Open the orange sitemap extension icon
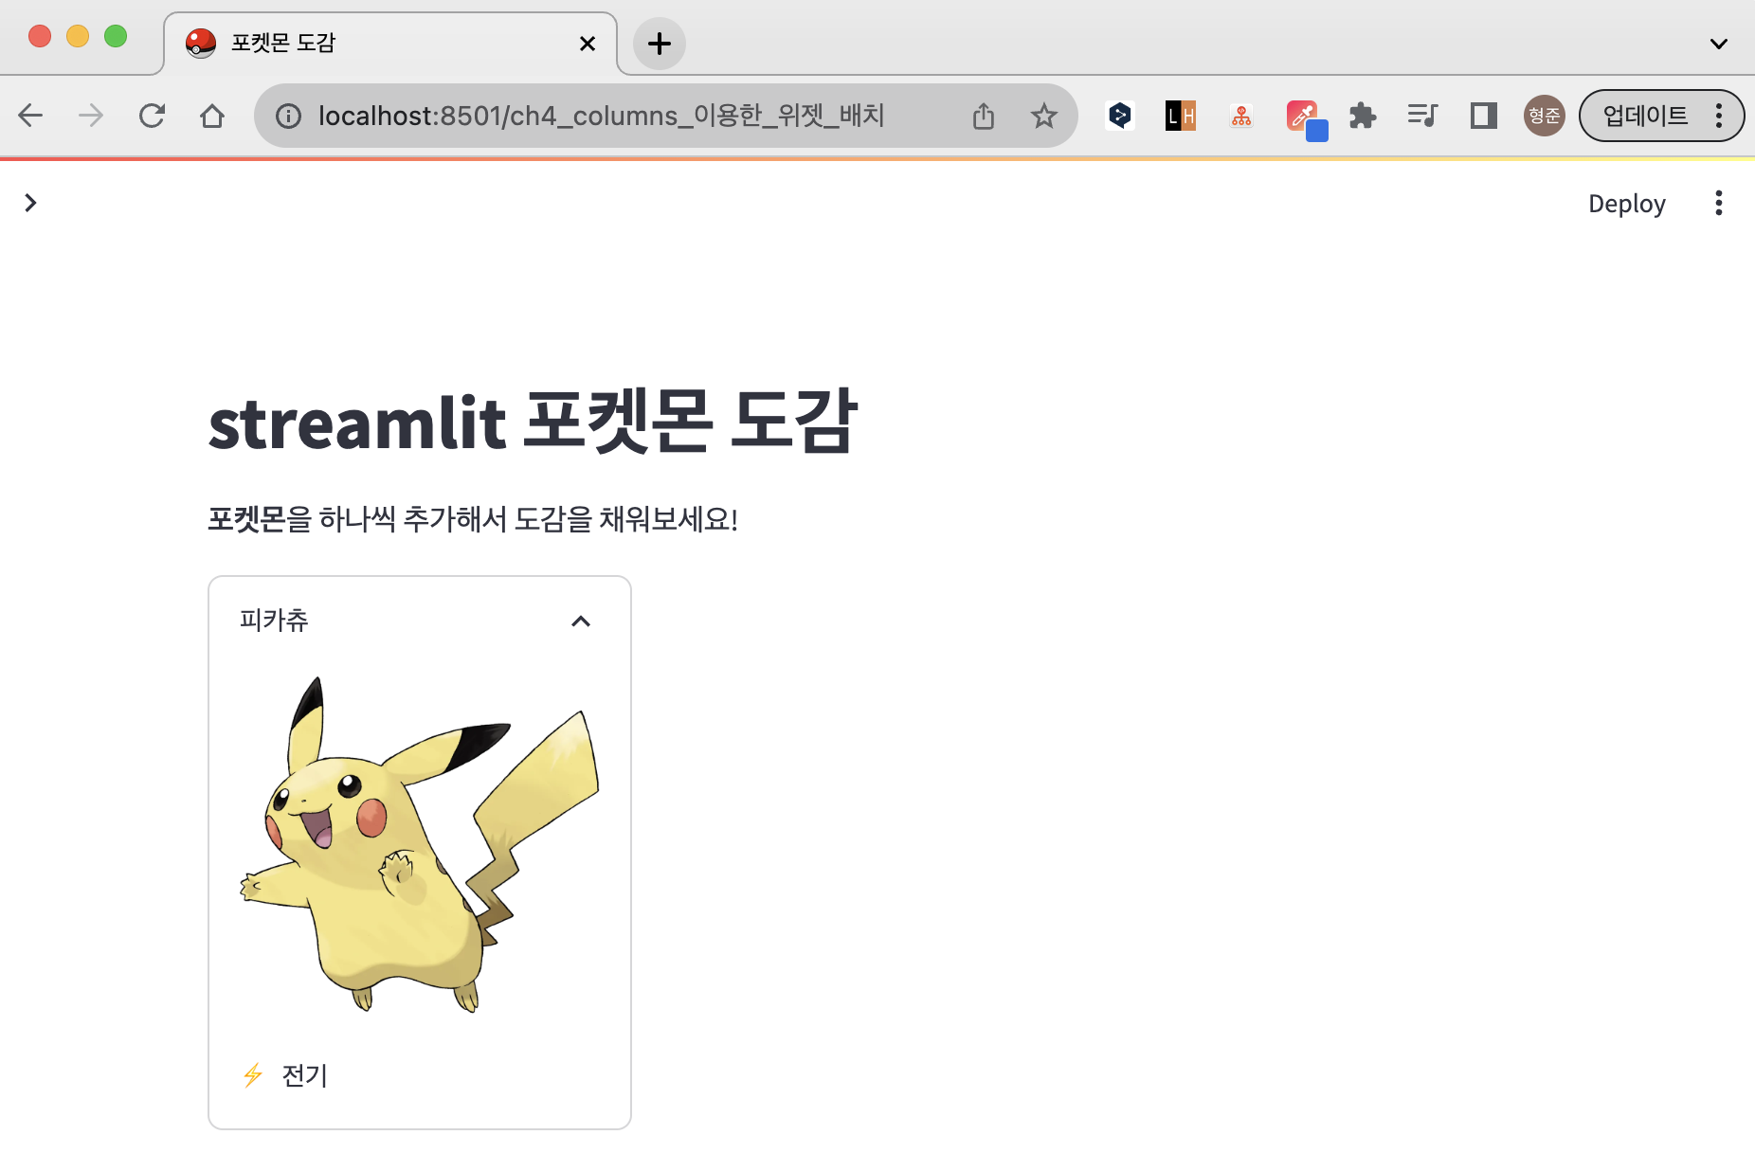This screenshot has height=1171, width=1755. [x=1241, y=116]
